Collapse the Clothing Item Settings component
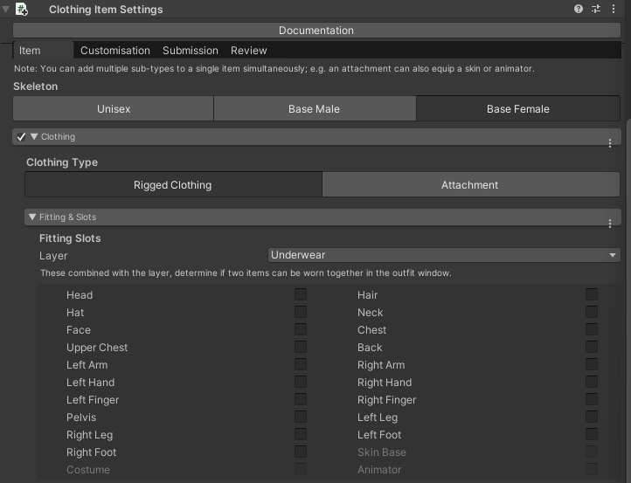 click(6, 9)
